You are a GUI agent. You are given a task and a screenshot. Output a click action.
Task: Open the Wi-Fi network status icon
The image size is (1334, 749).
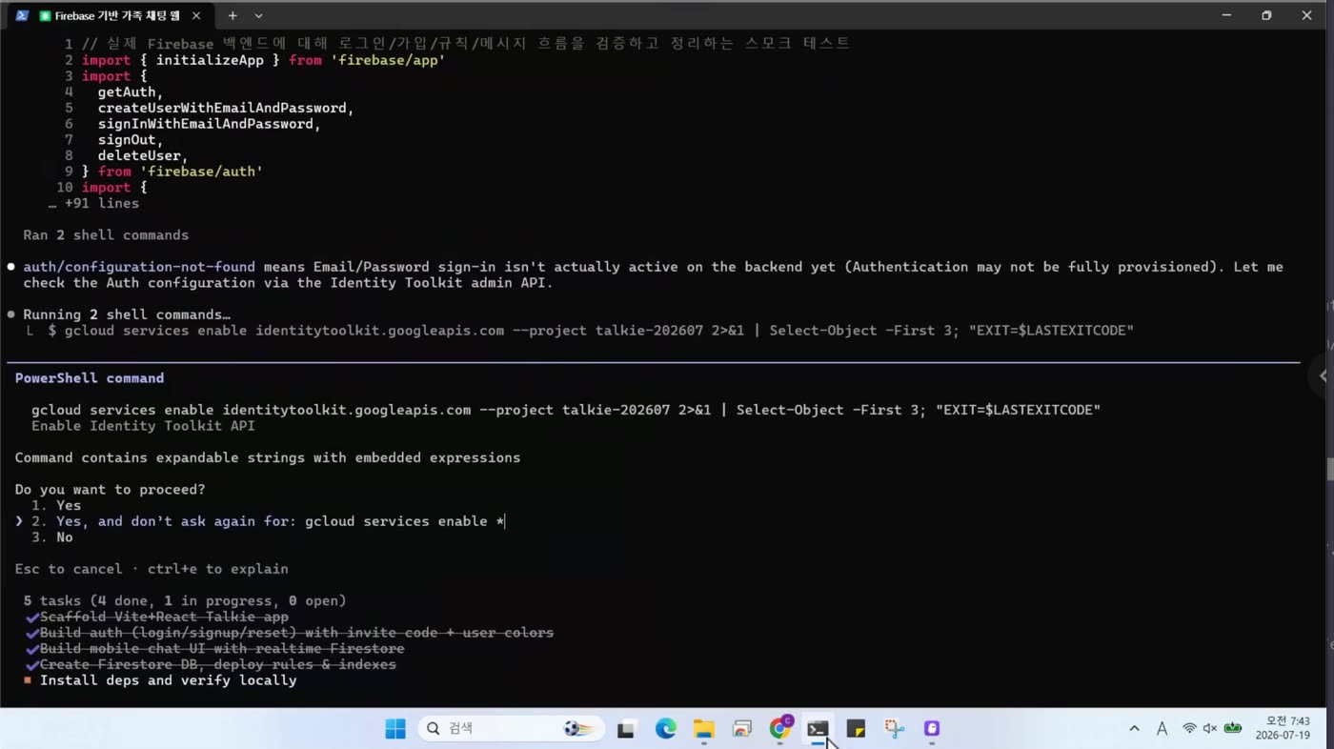click(x=1189, y=729)
